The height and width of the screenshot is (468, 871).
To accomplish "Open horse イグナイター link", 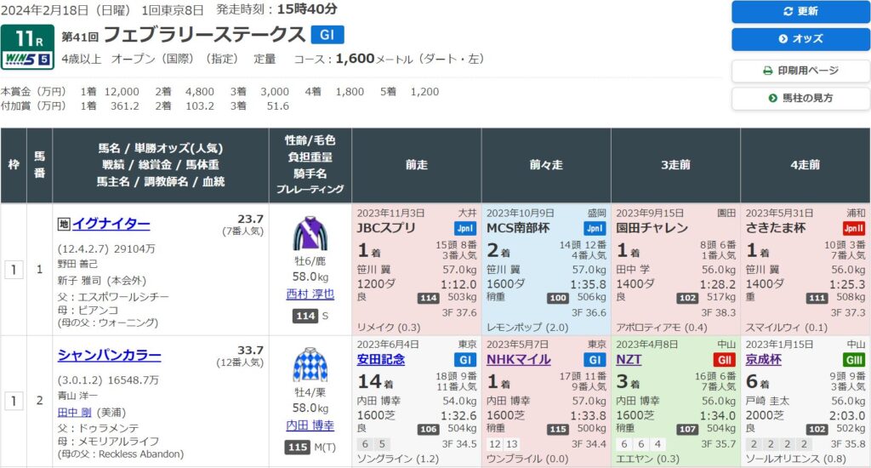I will 111,224.
